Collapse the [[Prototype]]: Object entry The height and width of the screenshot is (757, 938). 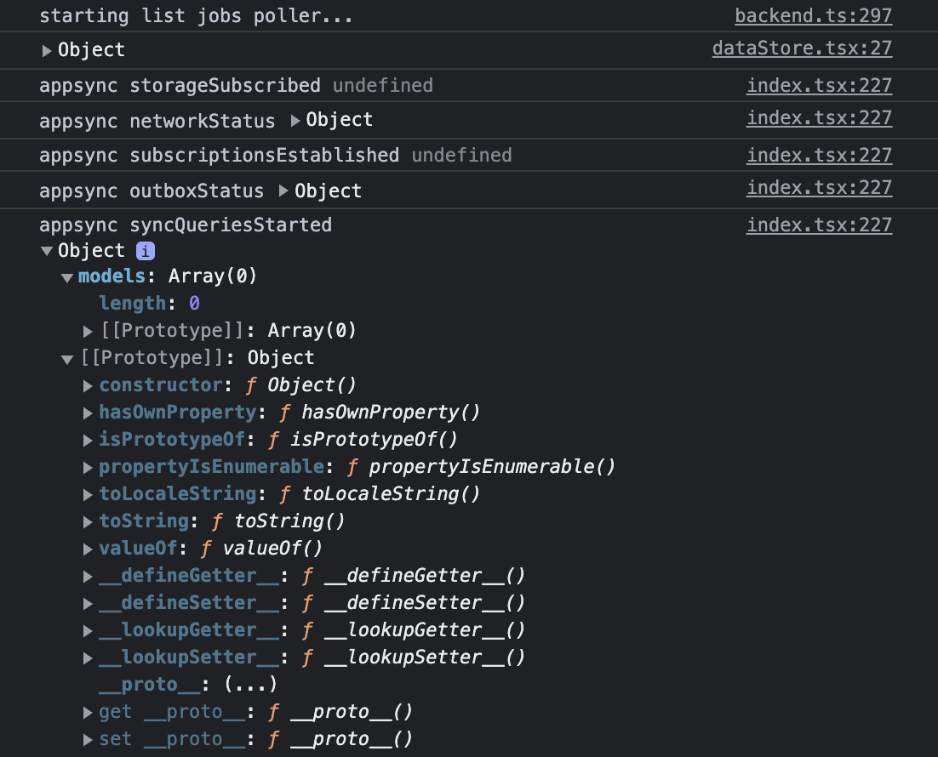coord(66,357)
